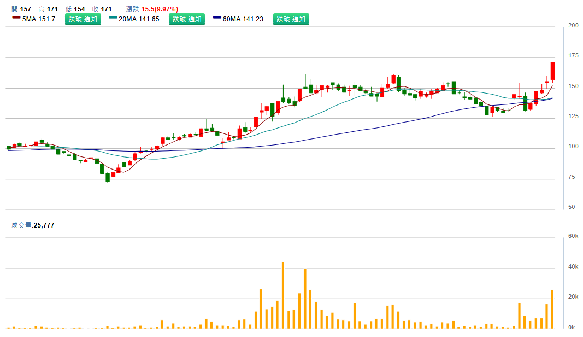
Task: Click the 低:154 low price value
Action: pos(75,9)
